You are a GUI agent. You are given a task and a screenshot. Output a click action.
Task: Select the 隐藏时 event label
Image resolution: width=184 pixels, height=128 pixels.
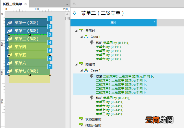pos(90,64)
